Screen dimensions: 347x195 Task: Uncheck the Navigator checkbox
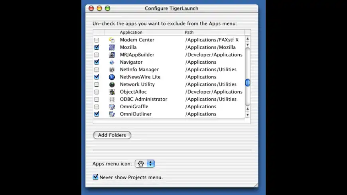[97, 62]
